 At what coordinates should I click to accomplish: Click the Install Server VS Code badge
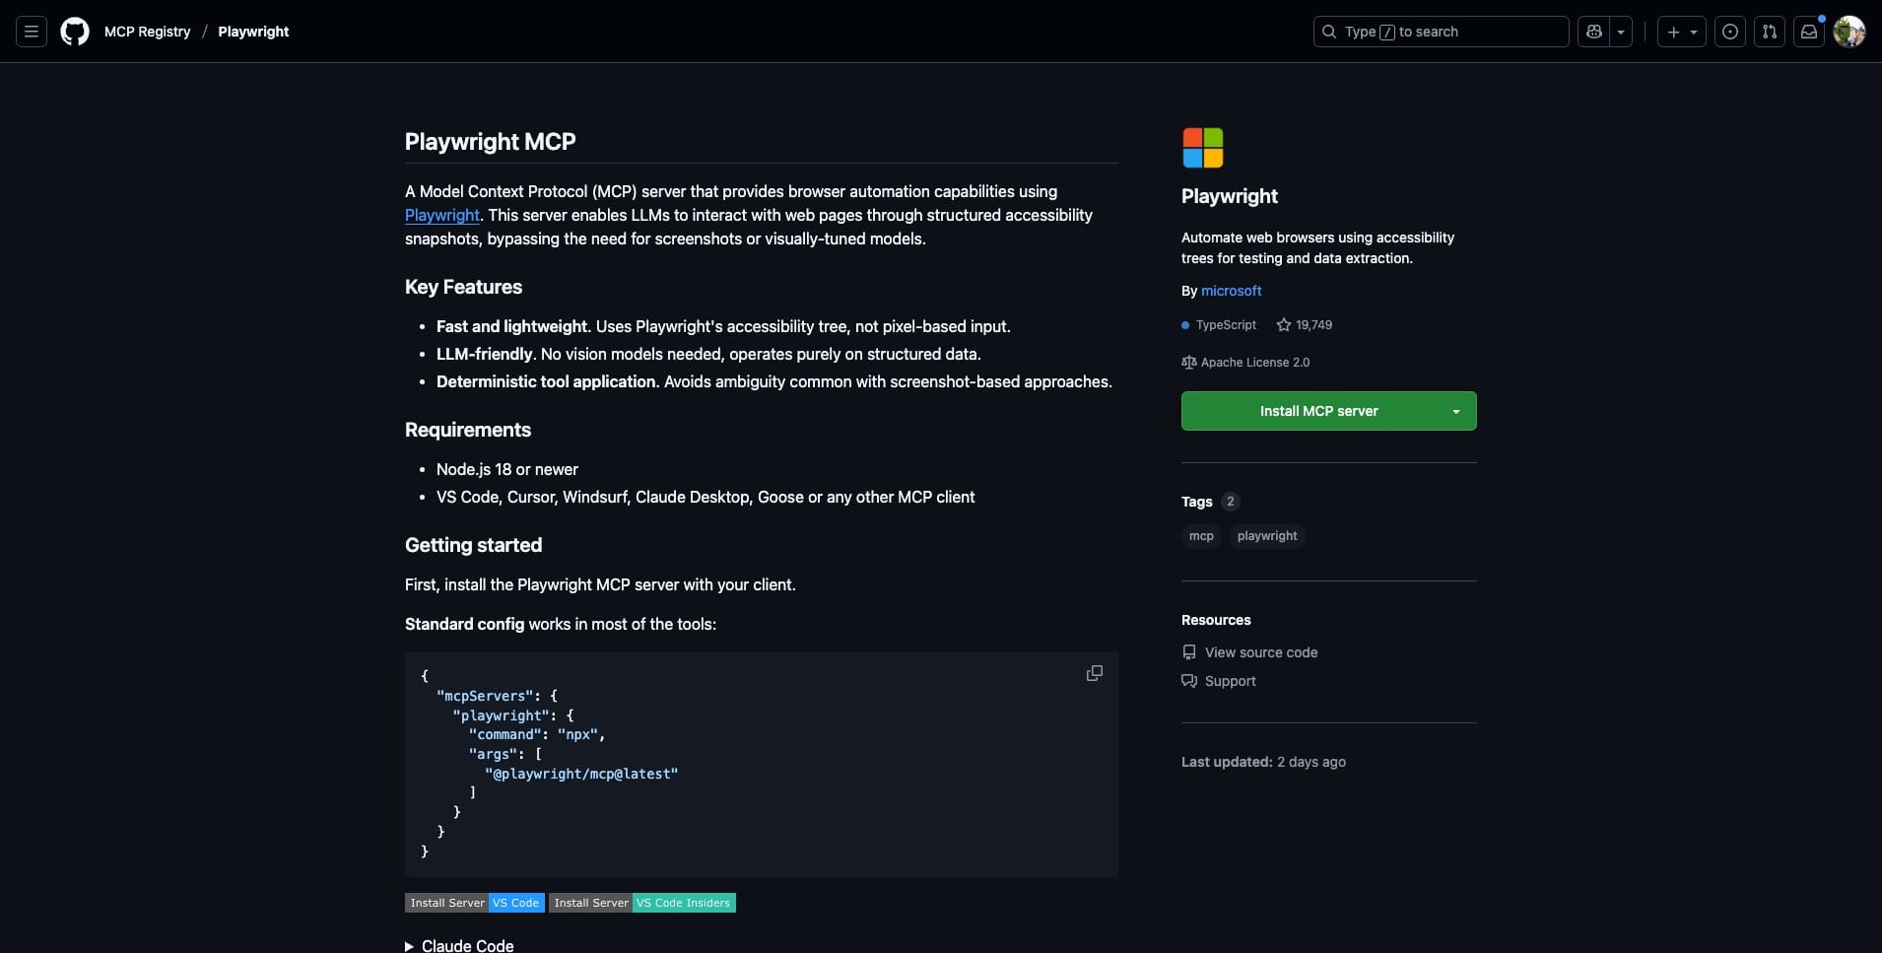[475, 902]
